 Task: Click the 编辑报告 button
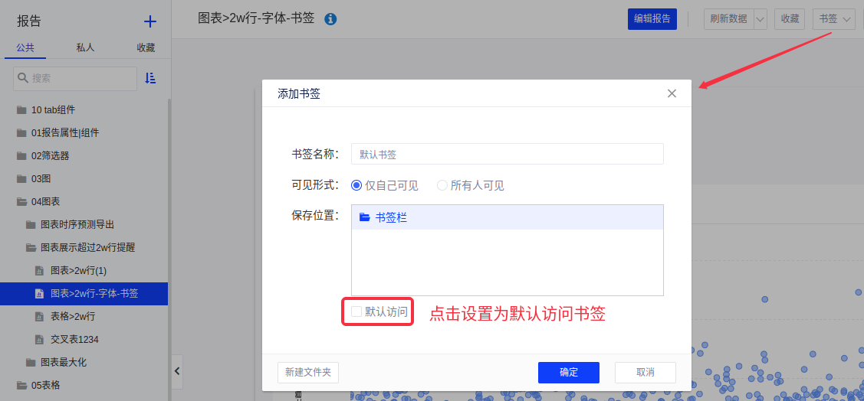(652, 19)
